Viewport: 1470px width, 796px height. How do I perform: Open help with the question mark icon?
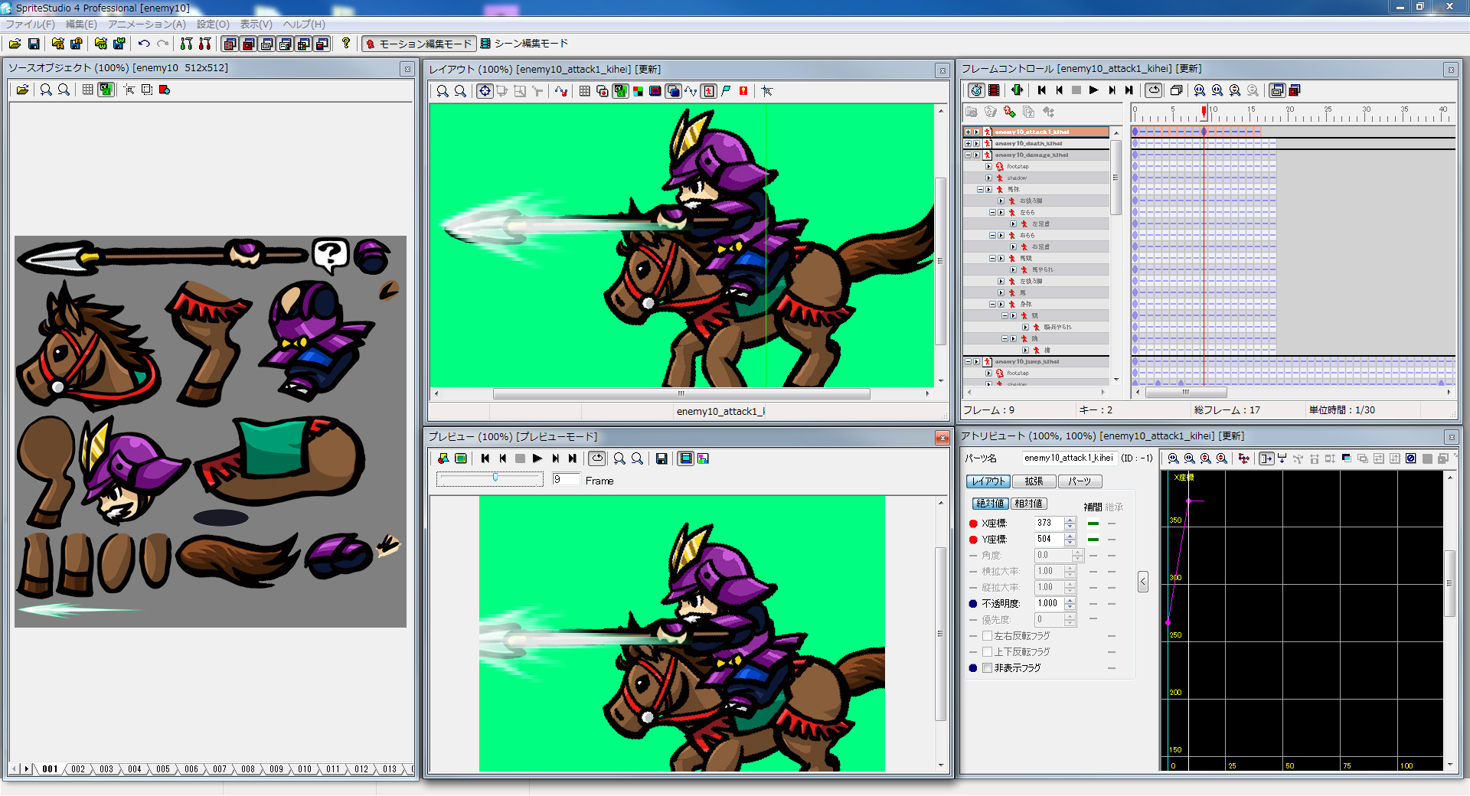(x=346, y=44)
